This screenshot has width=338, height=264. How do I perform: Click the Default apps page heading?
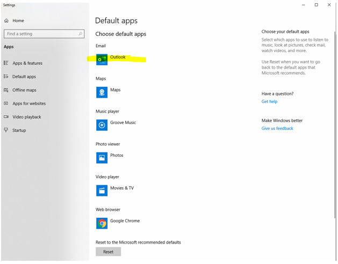coord(116,21)
